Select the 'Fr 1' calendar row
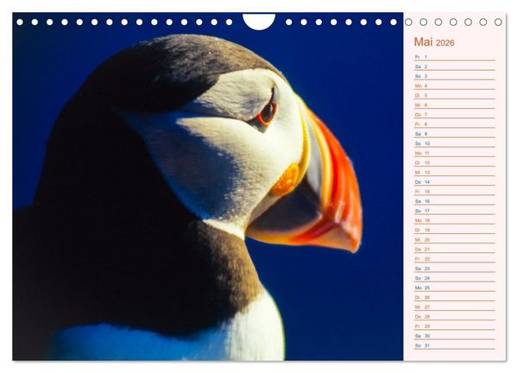Screen dimensions: 518x373 [455, 57]
